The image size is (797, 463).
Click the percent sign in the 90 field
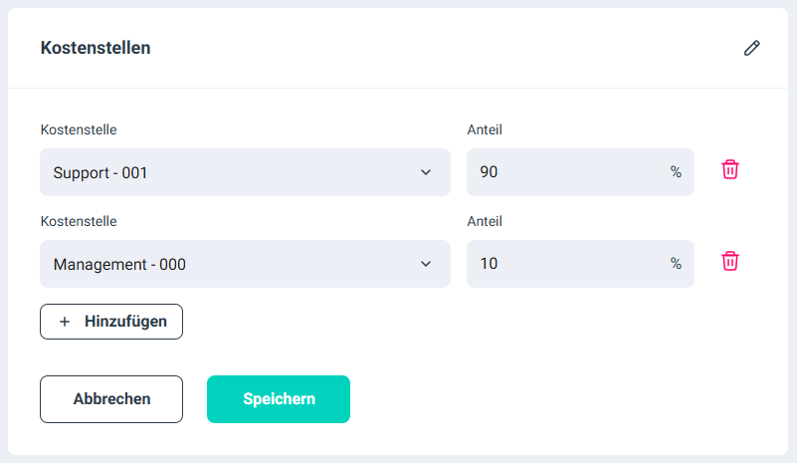point(676,172)
